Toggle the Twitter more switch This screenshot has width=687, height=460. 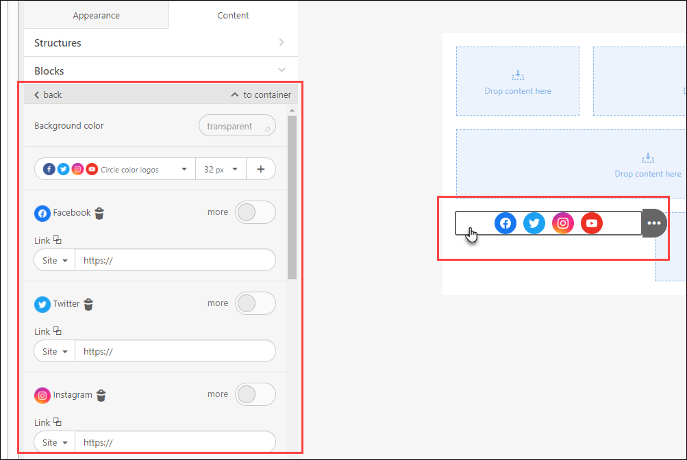[255, 303]
